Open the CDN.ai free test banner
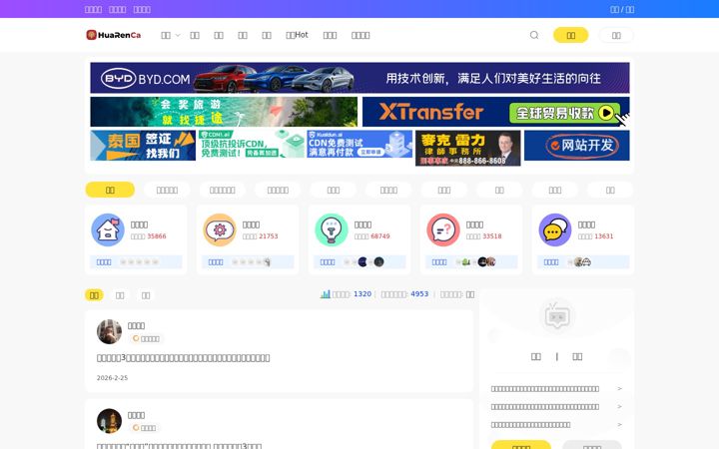Viewport: 719px width, 449px height. tap(252, 144)
